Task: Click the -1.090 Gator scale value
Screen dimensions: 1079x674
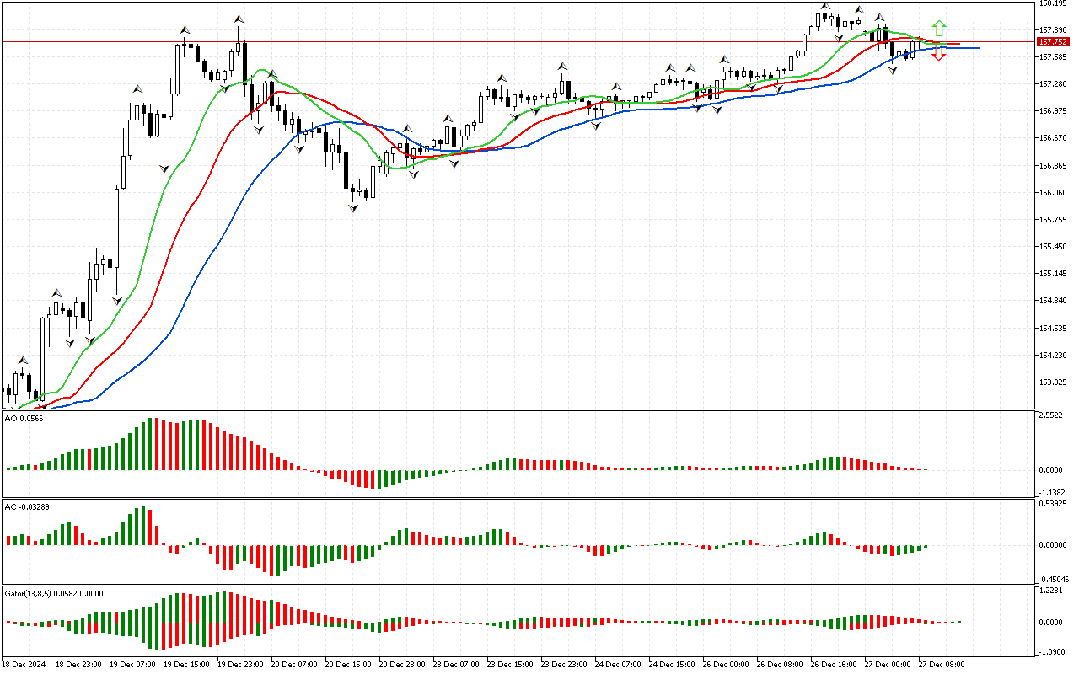Action: click(1052, 652)
